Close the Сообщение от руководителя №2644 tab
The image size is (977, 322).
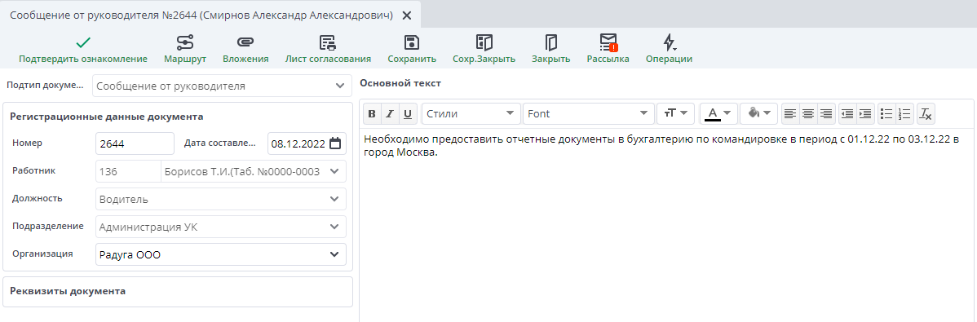tap(406, 15)
